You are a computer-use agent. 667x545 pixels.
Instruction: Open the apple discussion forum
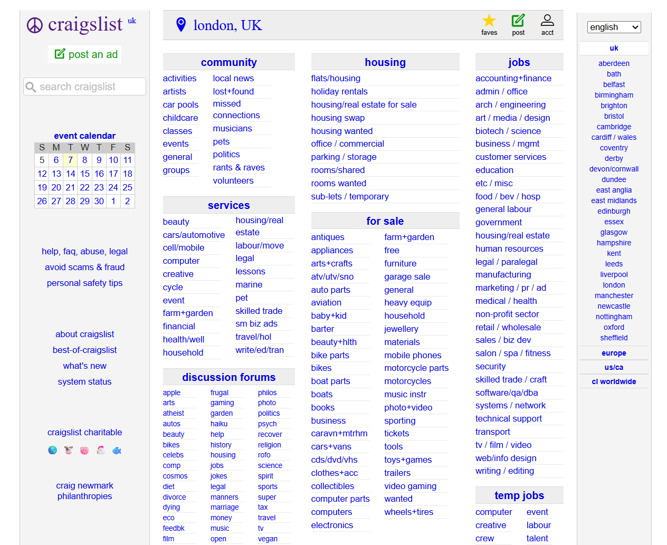171,393
